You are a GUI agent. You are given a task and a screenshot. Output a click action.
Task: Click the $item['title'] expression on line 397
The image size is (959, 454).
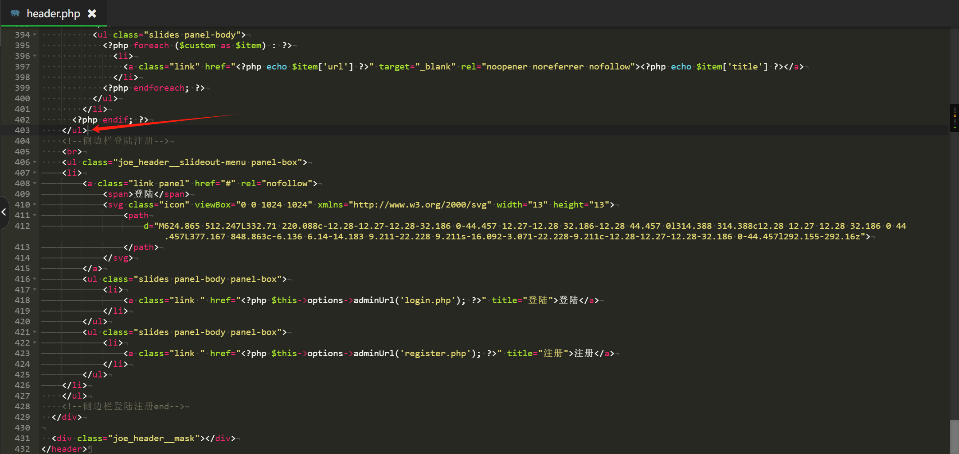coord(732,66)
